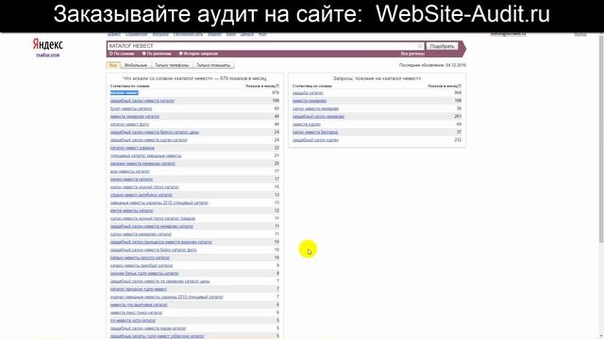Screen dimensions: 604x339
Task: Open 'дом невесты каталог' query link
Action: [x=130, y=171]
